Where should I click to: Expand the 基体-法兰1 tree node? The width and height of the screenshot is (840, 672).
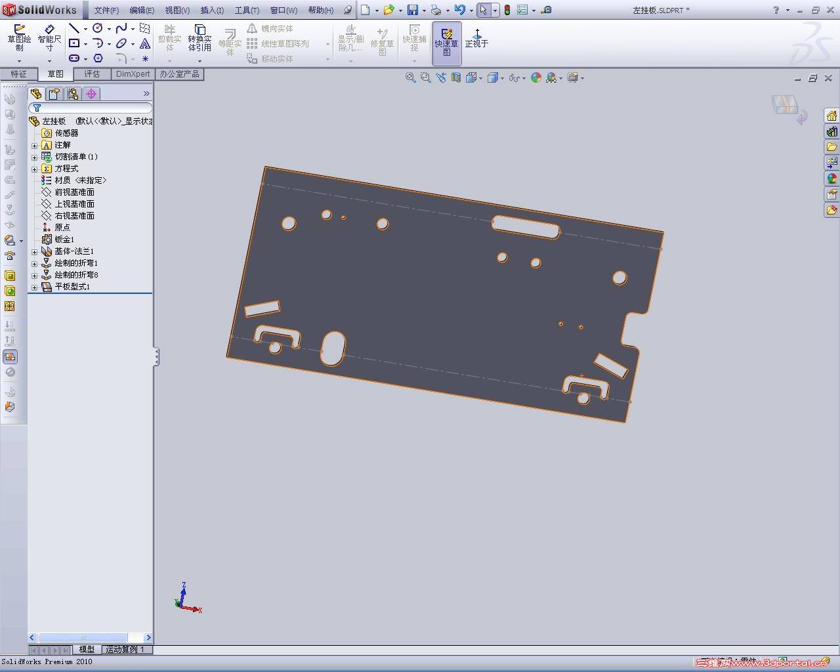click(35, 251)
